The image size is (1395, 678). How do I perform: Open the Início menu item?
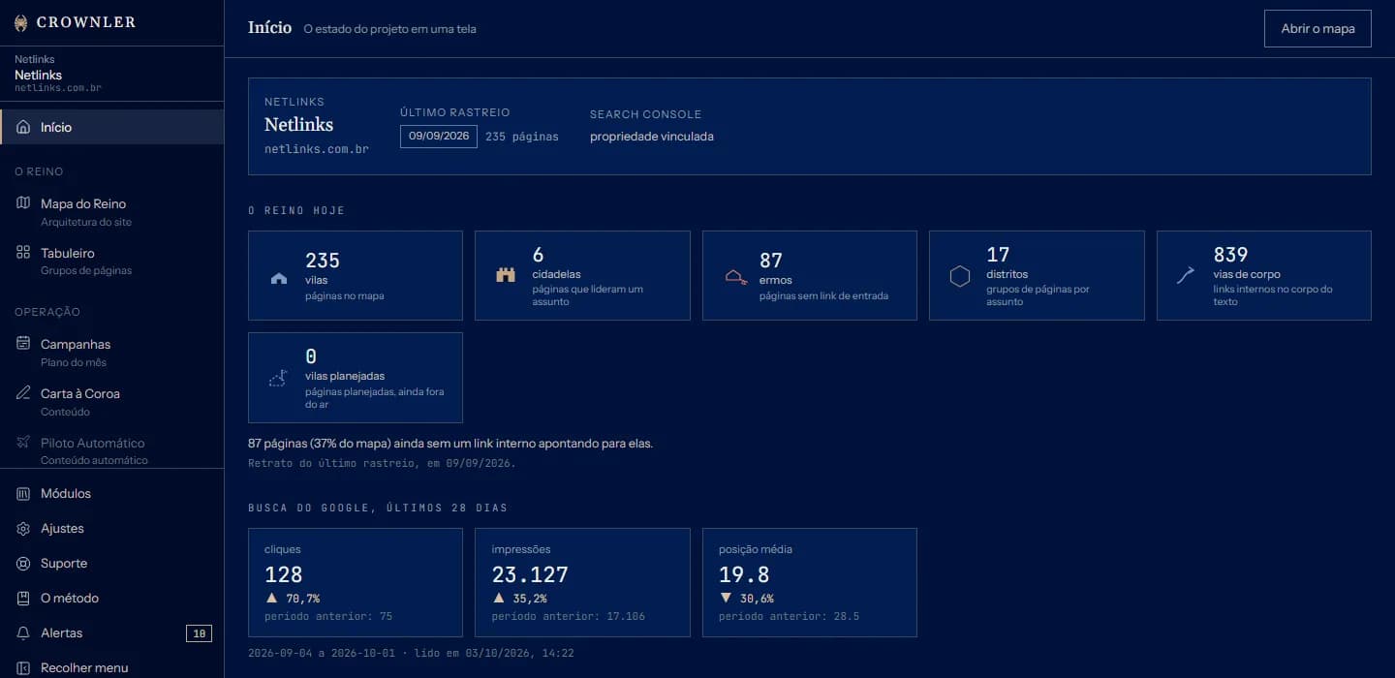point(111,127)
